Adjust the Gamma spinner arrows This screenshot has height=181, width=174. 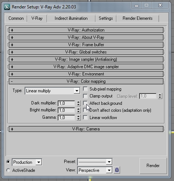[x=79, y=118]
